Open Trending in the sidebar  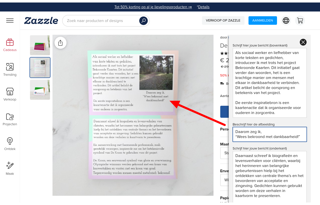[10, 69]
